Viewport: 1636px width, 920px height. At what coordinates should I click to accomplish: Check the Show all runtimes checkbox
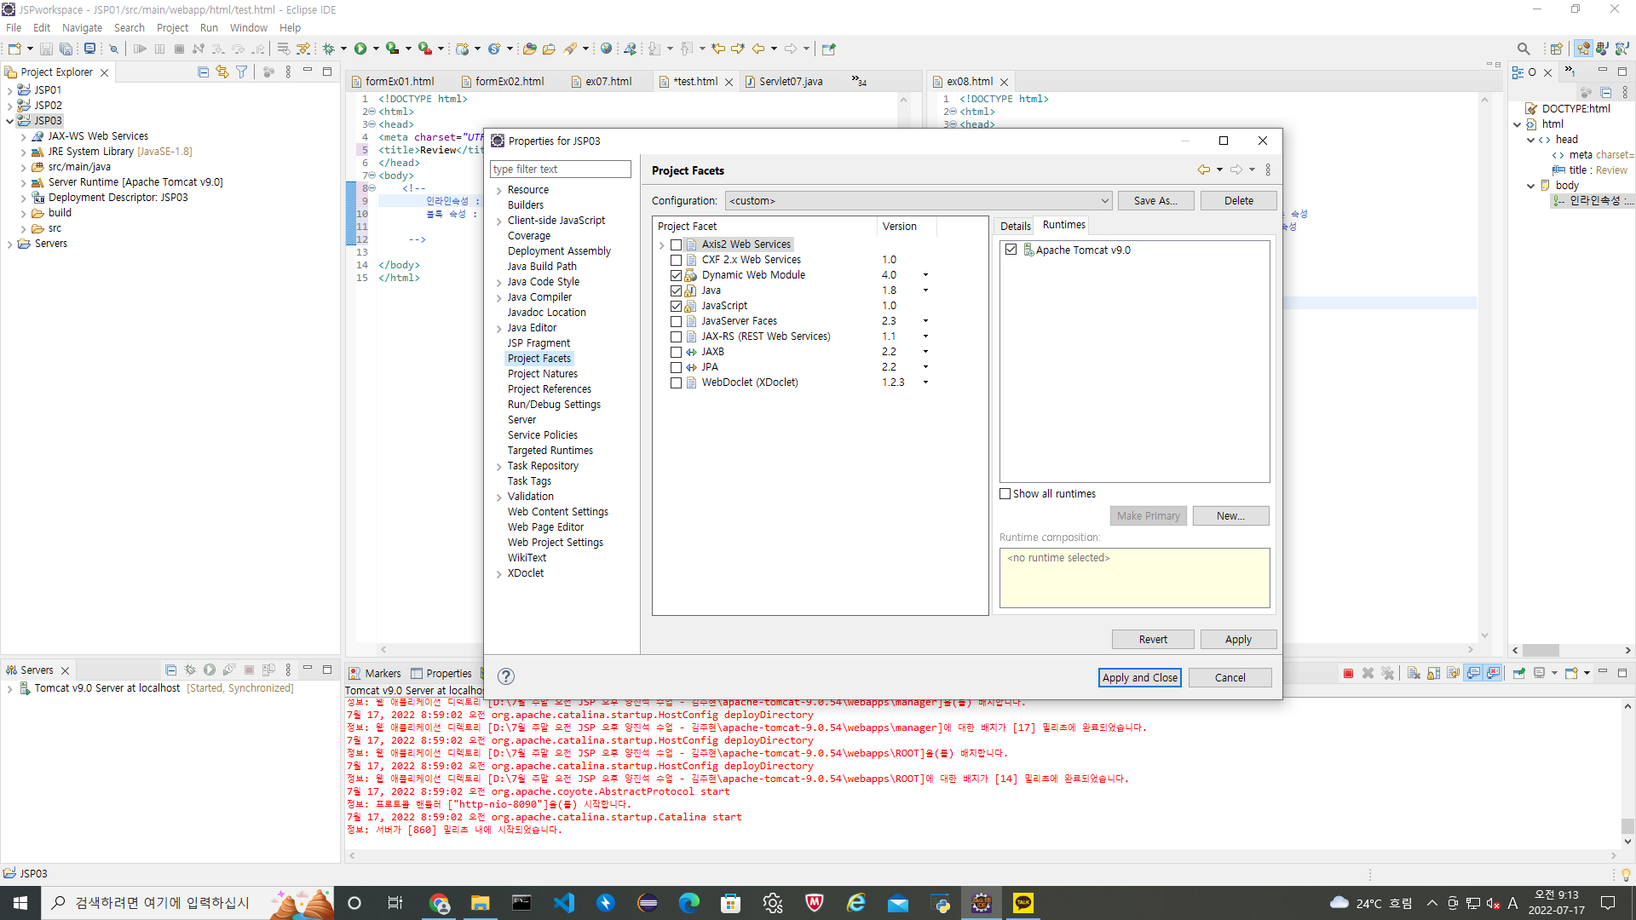[x=1005, y=494]
